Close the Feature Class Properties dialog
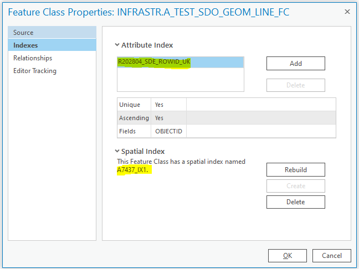Viewport: 359px width, 269px height. (x=347, y=12)
